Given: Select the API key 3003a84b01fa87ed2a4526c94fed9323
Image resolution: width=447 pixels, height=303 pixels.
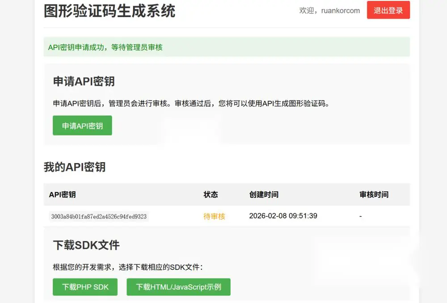Looking at the screenshot, I should pos(99,216).
